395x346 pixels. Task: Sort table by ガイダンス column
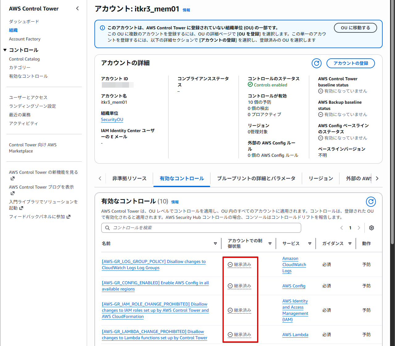[350, 244]
